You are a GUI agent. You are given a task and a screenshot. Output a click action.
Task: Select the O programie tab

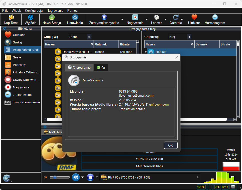click(x=79, y=67)
